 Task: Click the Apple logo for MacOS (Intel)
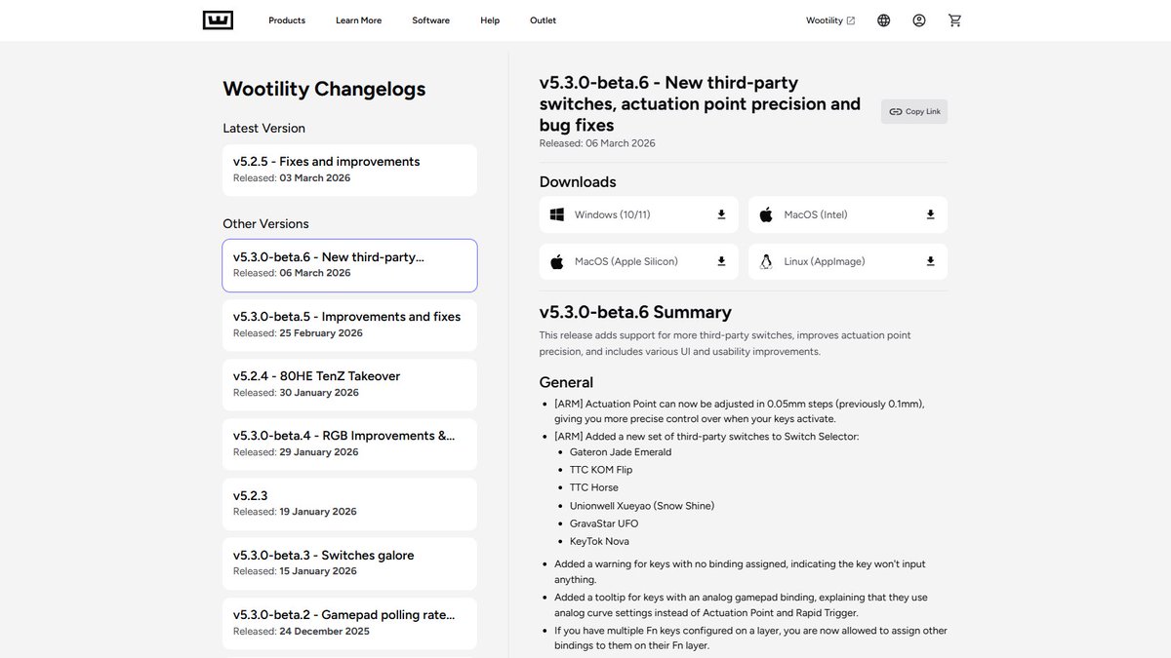coord(766,214)
